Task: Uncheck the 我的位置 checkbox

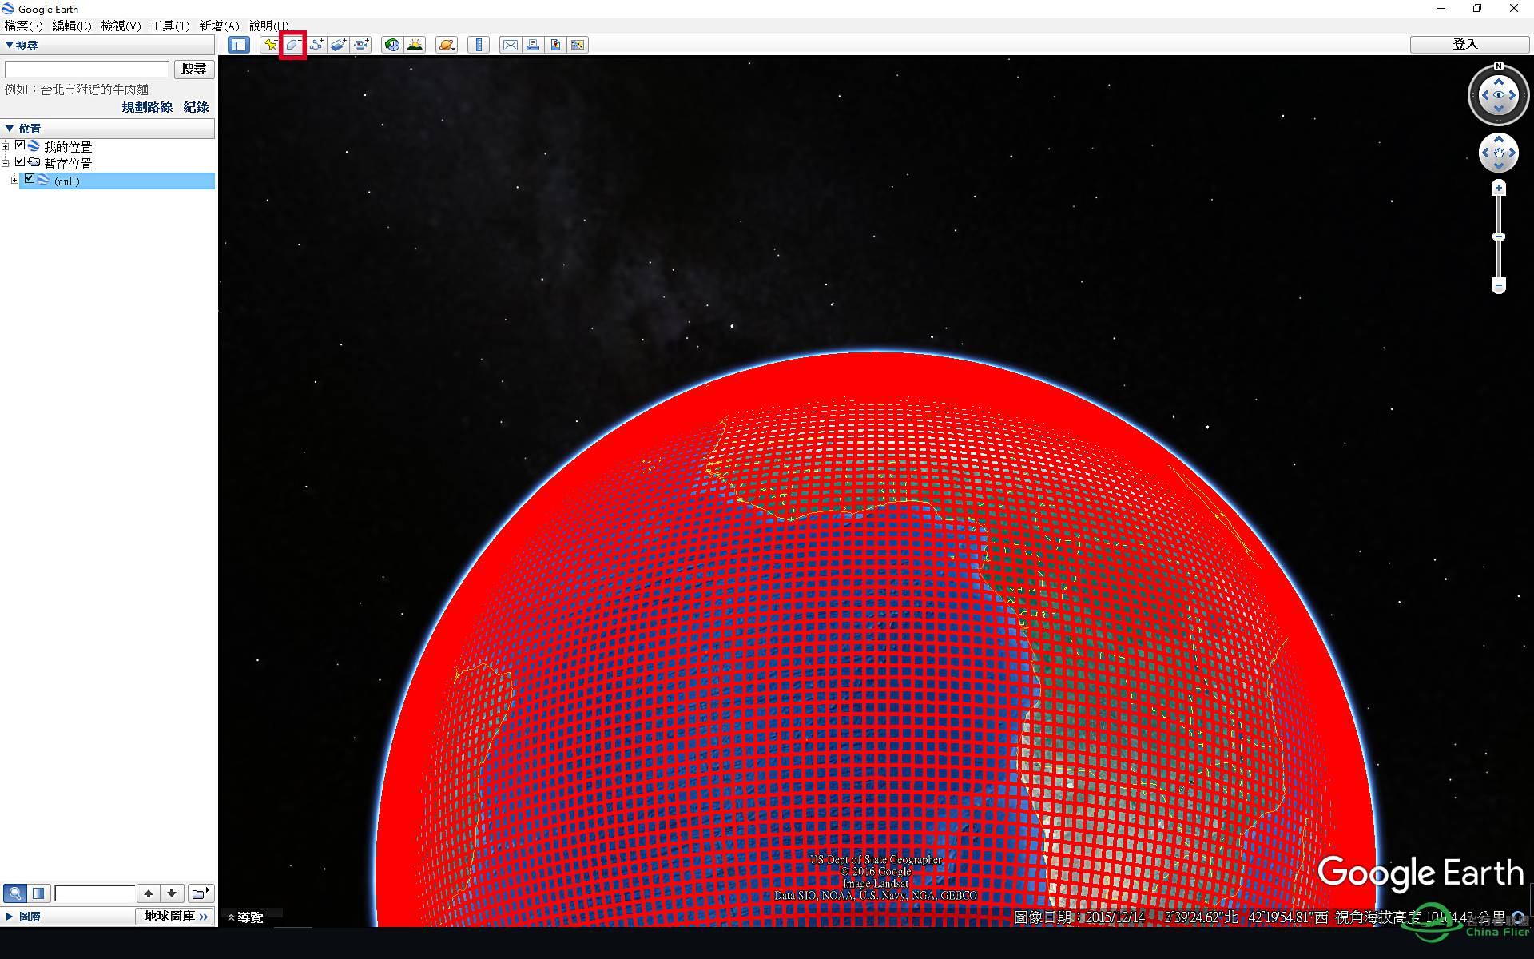Action: point(20,145)
